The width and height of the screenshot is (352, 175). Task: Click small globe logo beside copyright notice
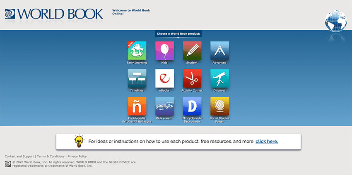coord(8,164)
